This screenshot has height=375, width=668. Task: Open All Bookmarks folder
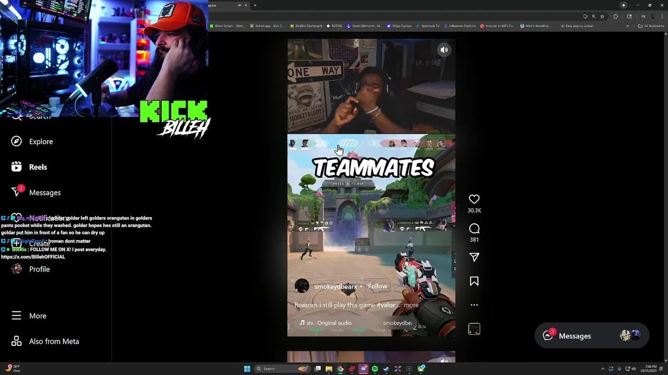tap(651, 26)
